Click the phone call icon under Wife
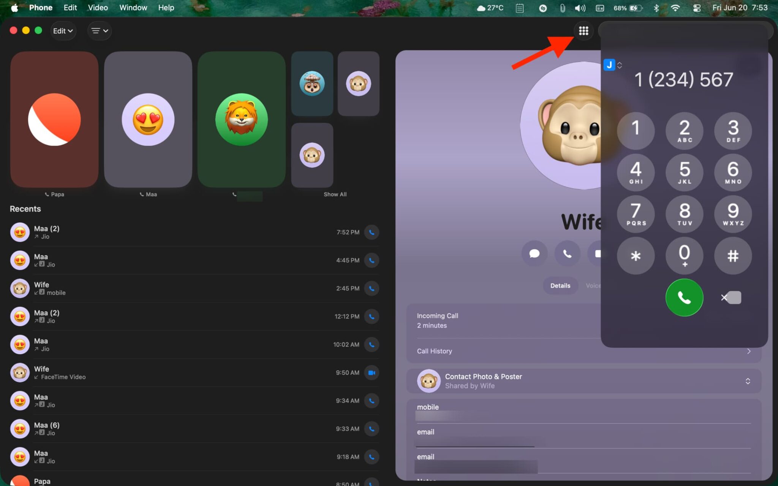The image size is (778, 486). pyautogui.click(x=567, y=254)
